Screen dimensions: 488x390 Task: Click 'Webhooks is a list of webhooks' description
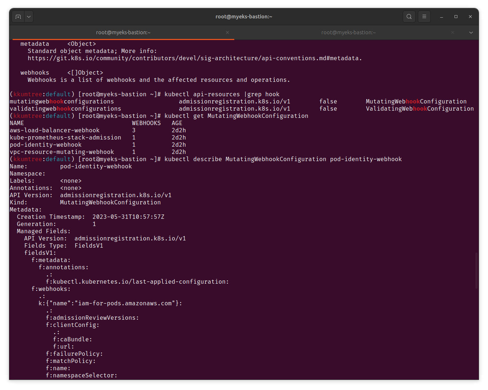[x=159, y=80]
